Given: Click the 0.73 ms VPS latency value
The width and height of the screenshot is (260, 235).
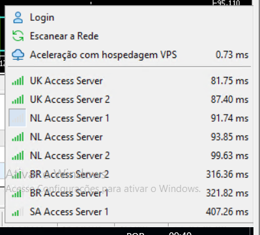Looking at the screenshot, I should point(232,55).
